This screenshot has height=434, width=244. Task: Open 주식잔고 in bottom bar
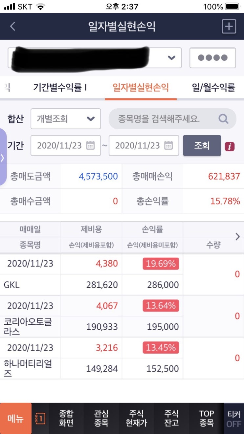[x=171, y=419]
